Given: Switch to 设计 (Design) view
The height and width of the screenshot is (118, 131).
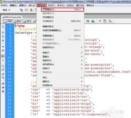Looking at the screenshot, I should click(x=27, y=21).
